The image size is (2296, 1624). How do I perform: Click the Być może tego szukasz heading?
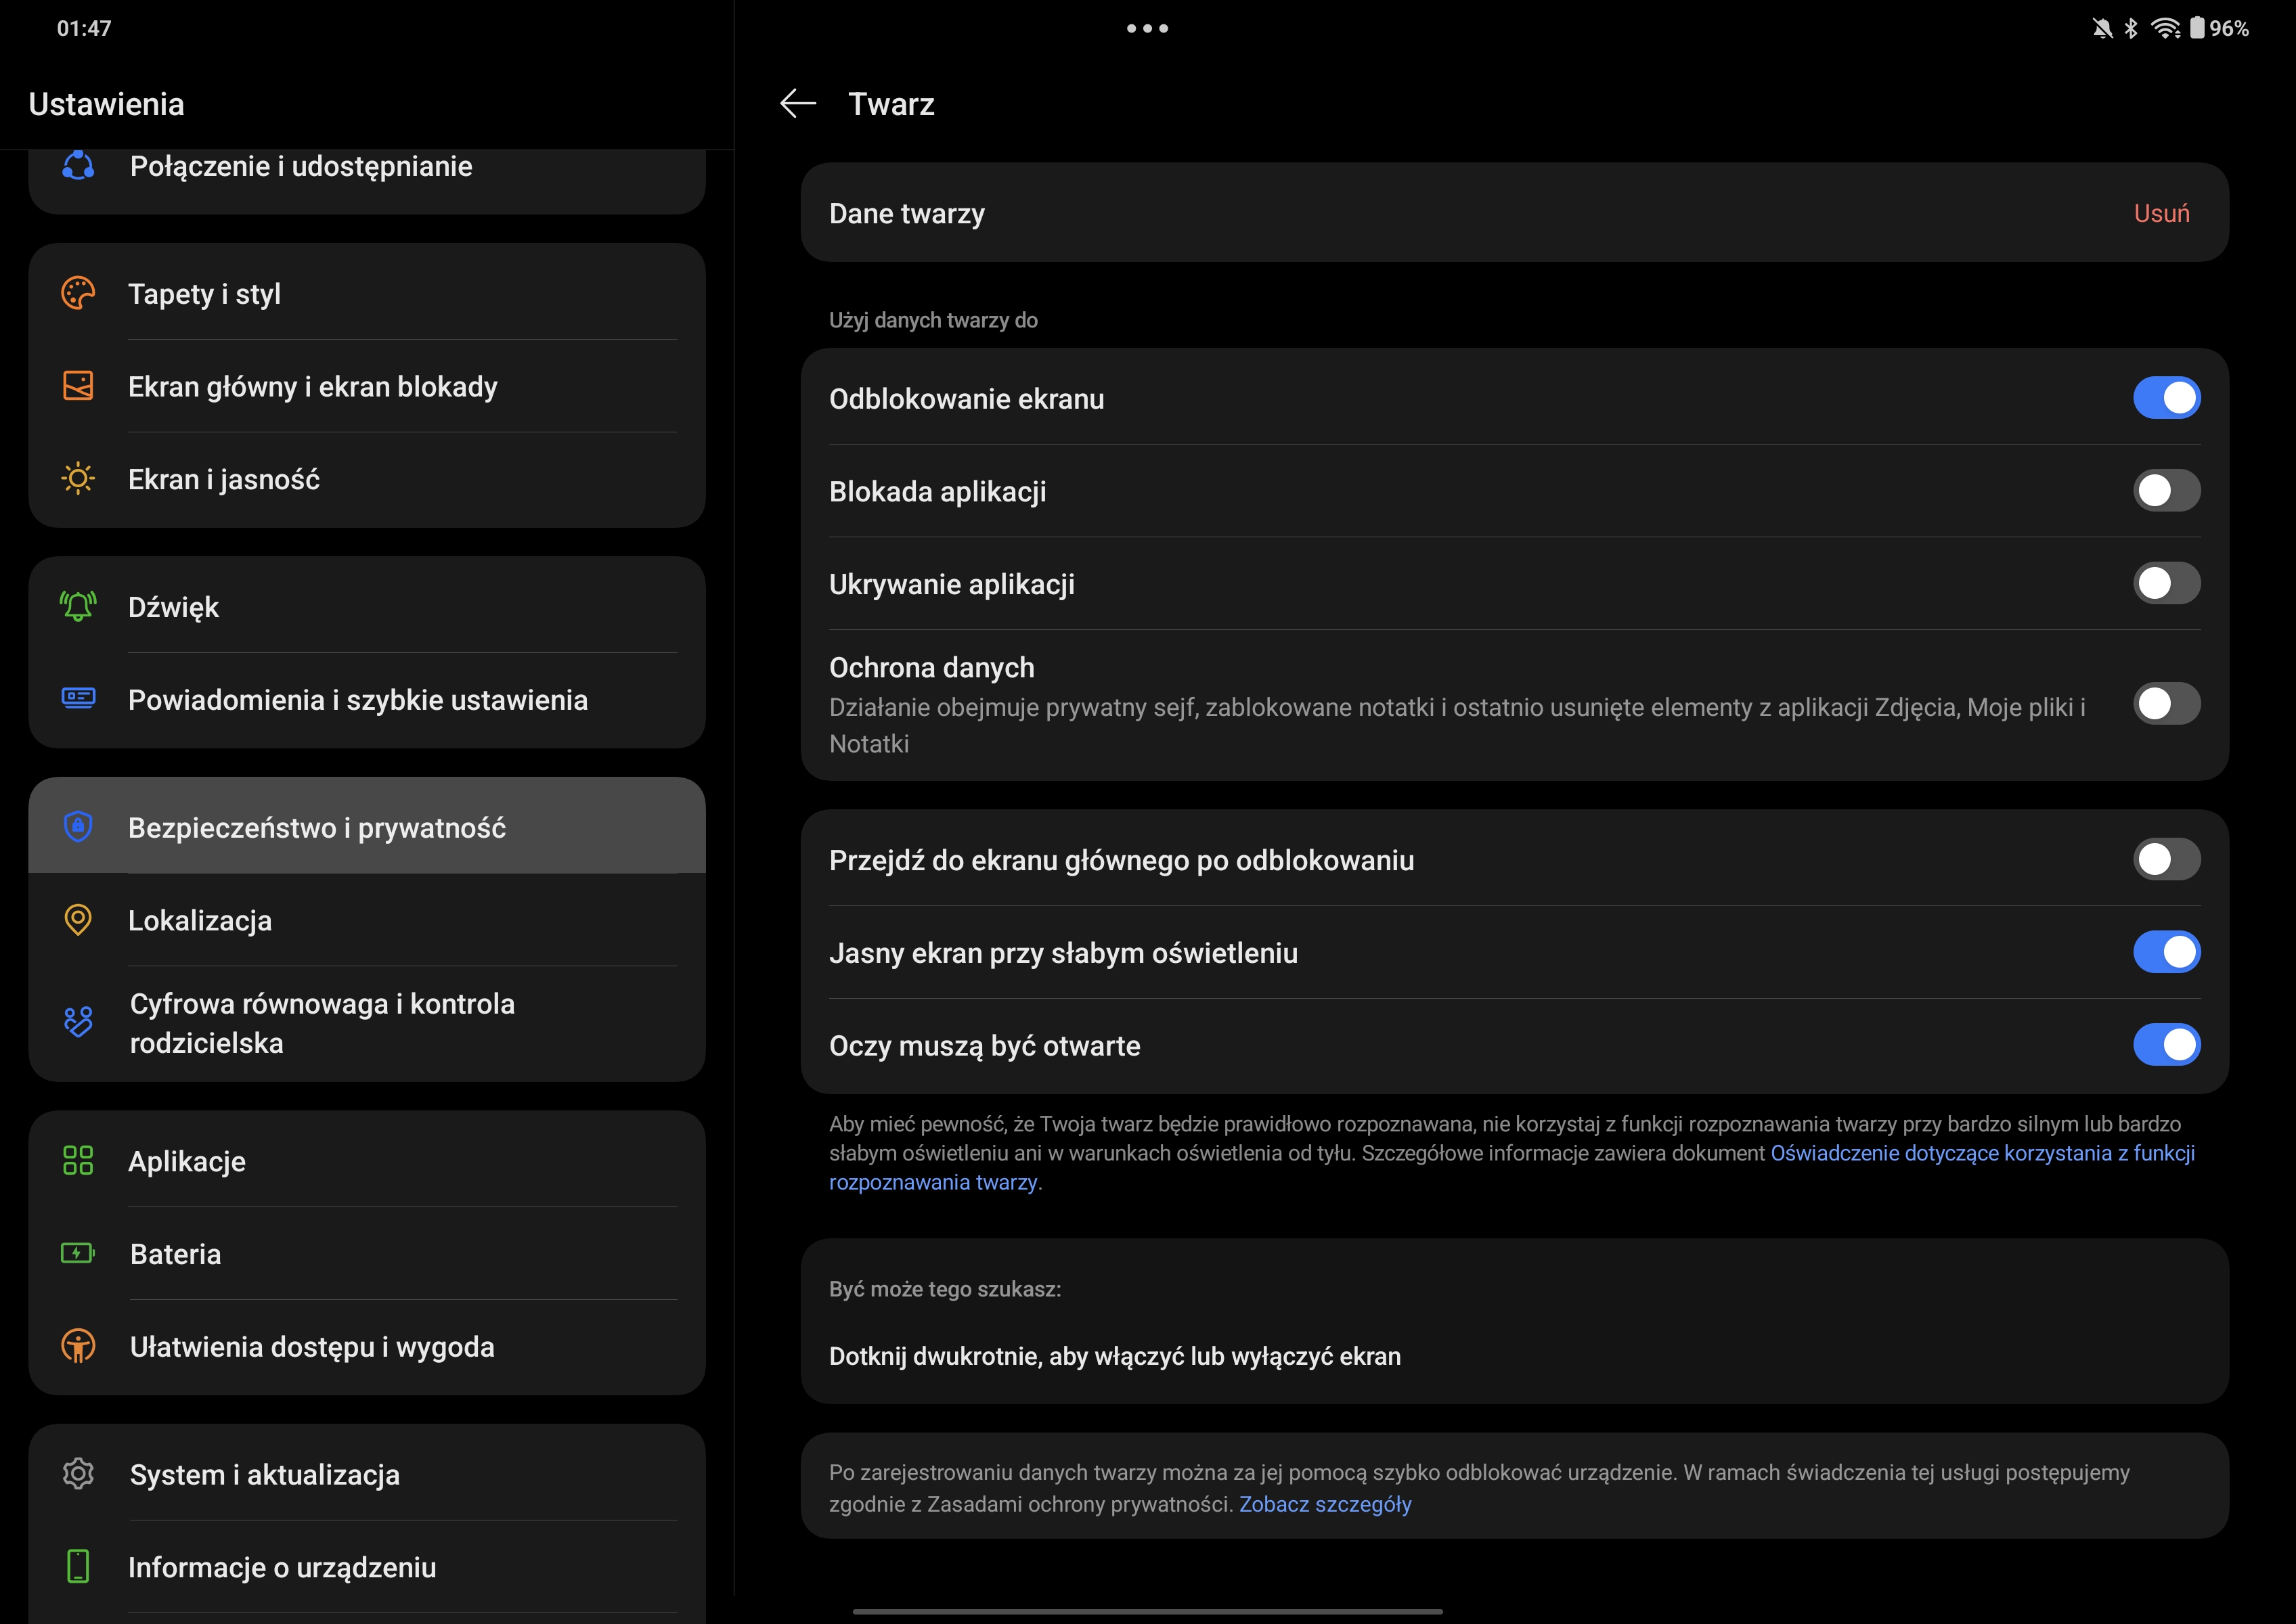(x=944, y=1289)
